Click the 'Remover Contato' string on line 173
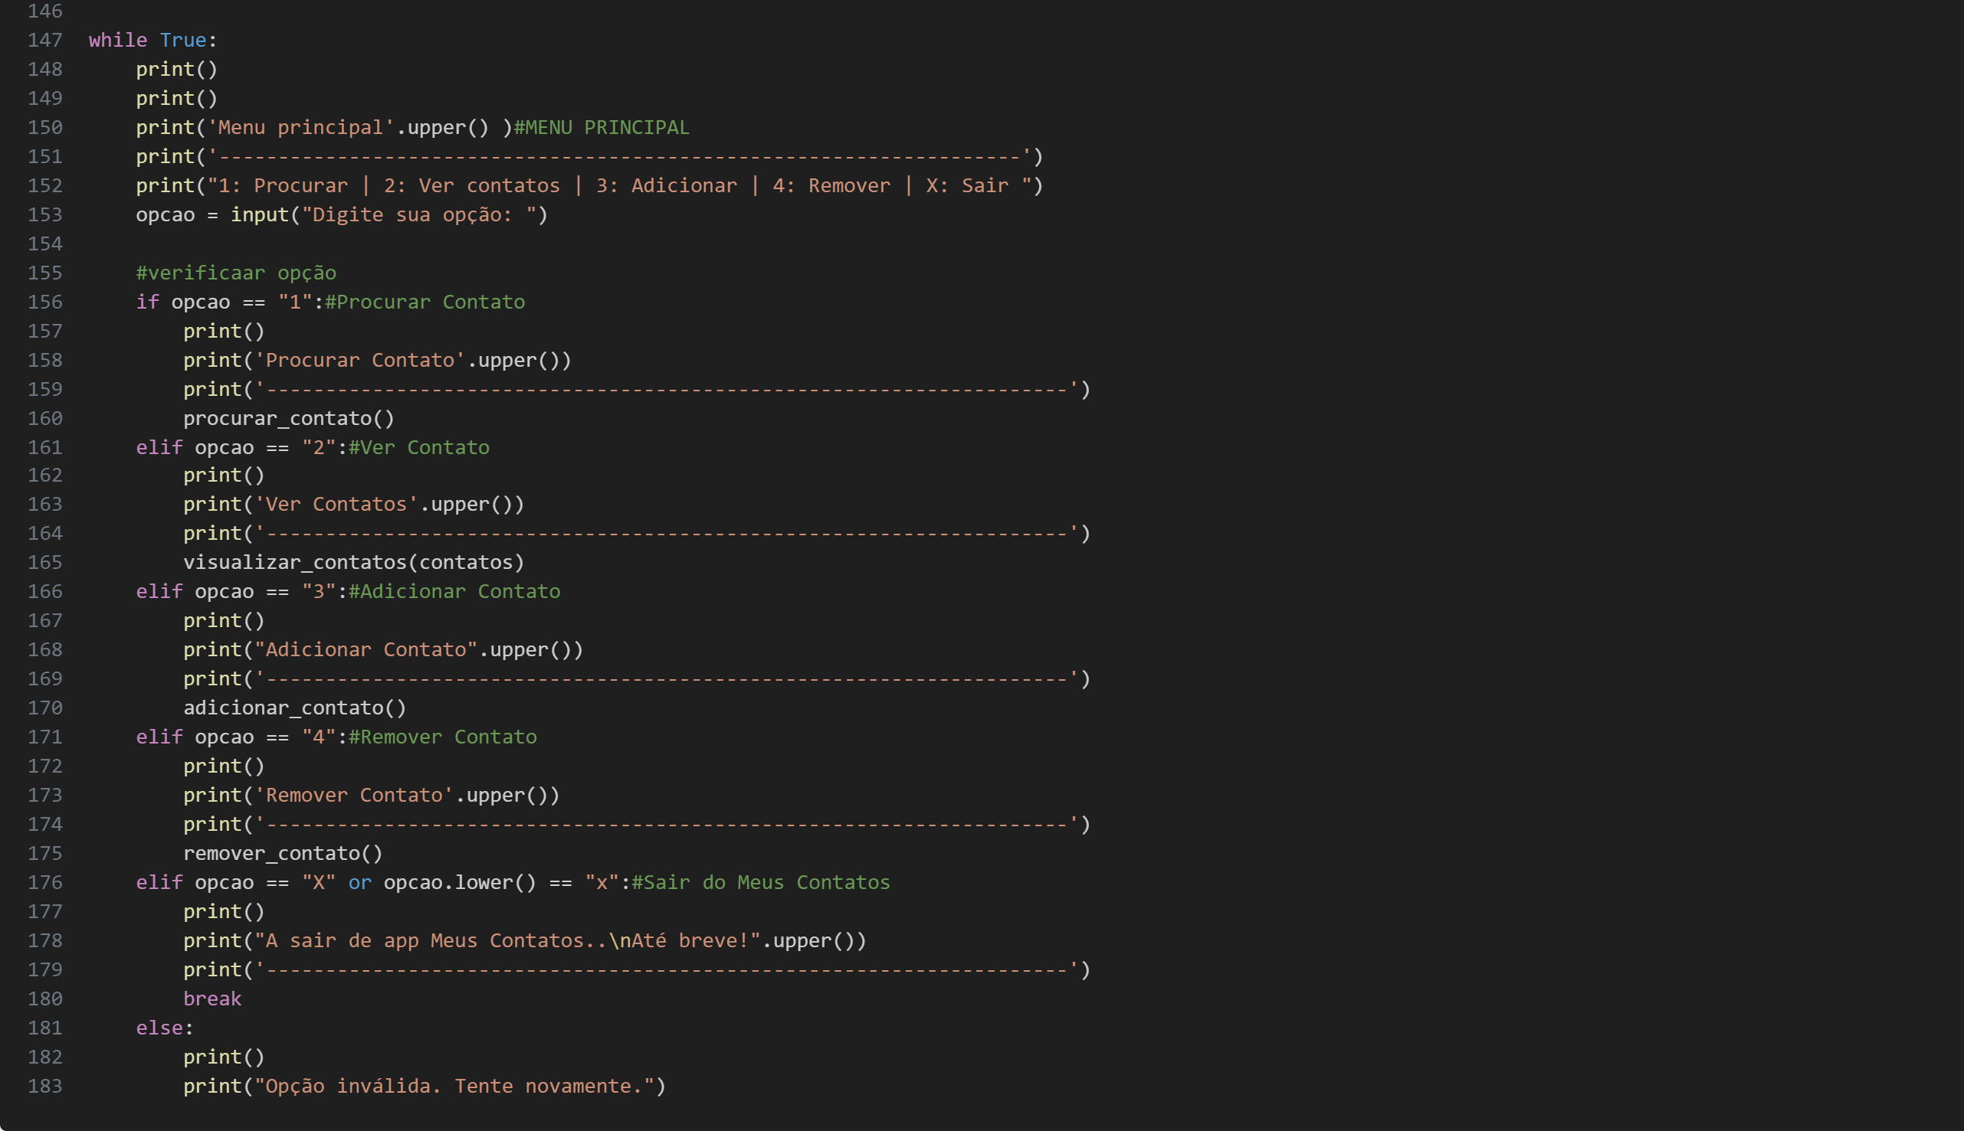 pyautogui.click(x=354, y=796)
